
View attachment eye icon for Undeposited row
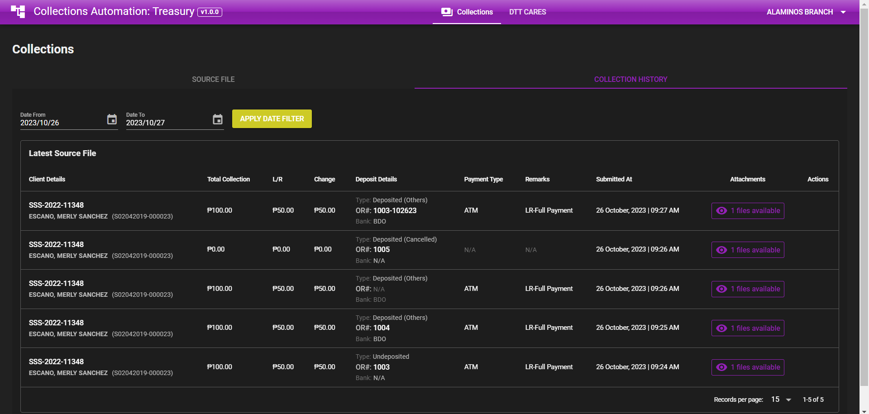tap(722, 367)
